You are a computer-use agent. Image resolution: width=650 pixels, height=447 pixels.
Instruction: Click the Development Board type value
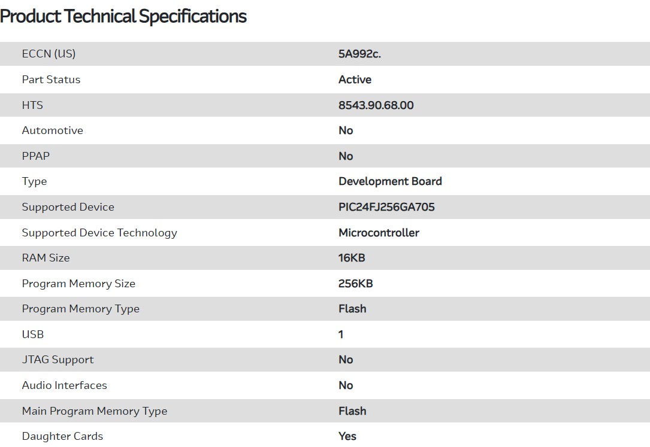click(390, 181)
